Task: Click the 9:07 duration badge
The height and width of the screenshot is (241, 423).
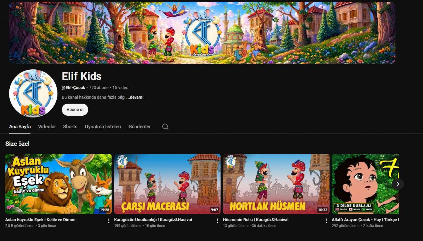Action: click(214, 210)
